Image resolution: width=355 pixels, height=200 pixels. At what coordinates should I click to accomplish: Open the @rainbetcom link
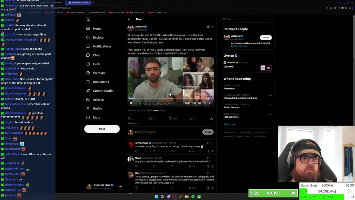coord(241,46)
